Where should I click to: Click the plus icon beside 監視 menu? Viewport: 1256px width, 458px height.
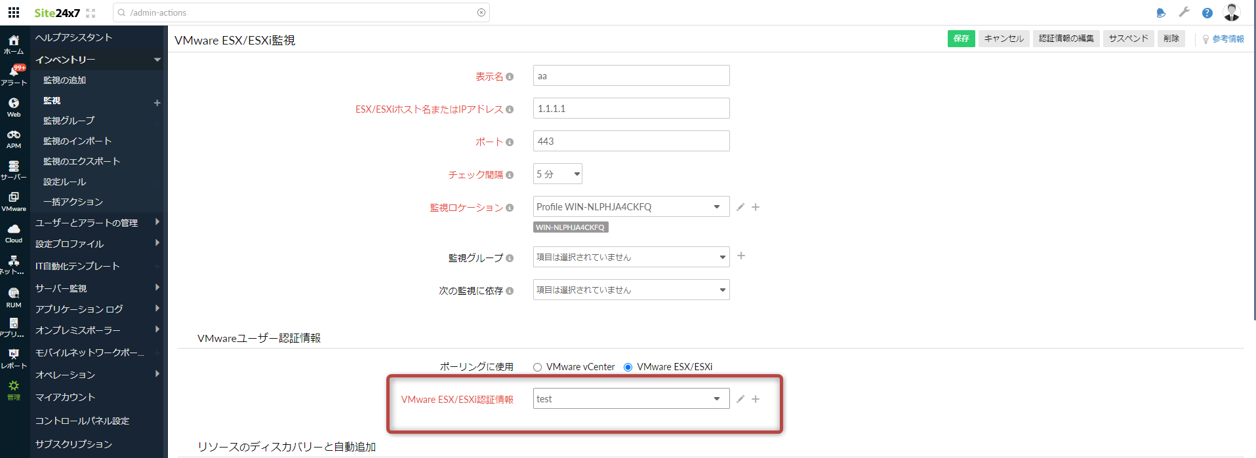point(157,103)
